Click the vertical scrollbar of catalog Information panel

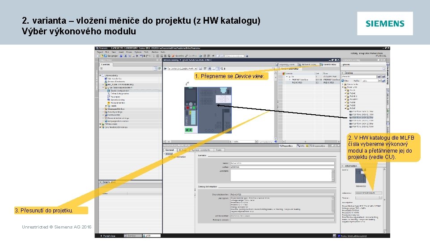pyautogui.click(x=384, y=200)
